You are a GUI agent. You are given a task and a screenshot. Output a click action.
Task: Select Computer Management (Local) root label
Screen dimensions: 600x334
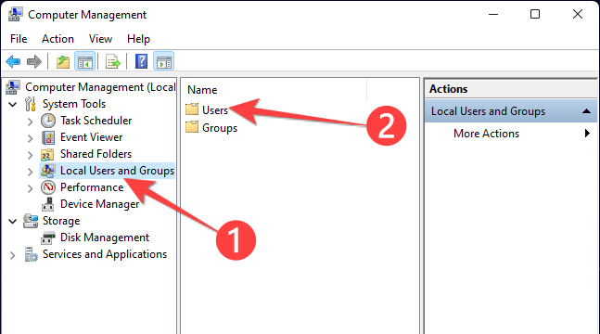100,87
